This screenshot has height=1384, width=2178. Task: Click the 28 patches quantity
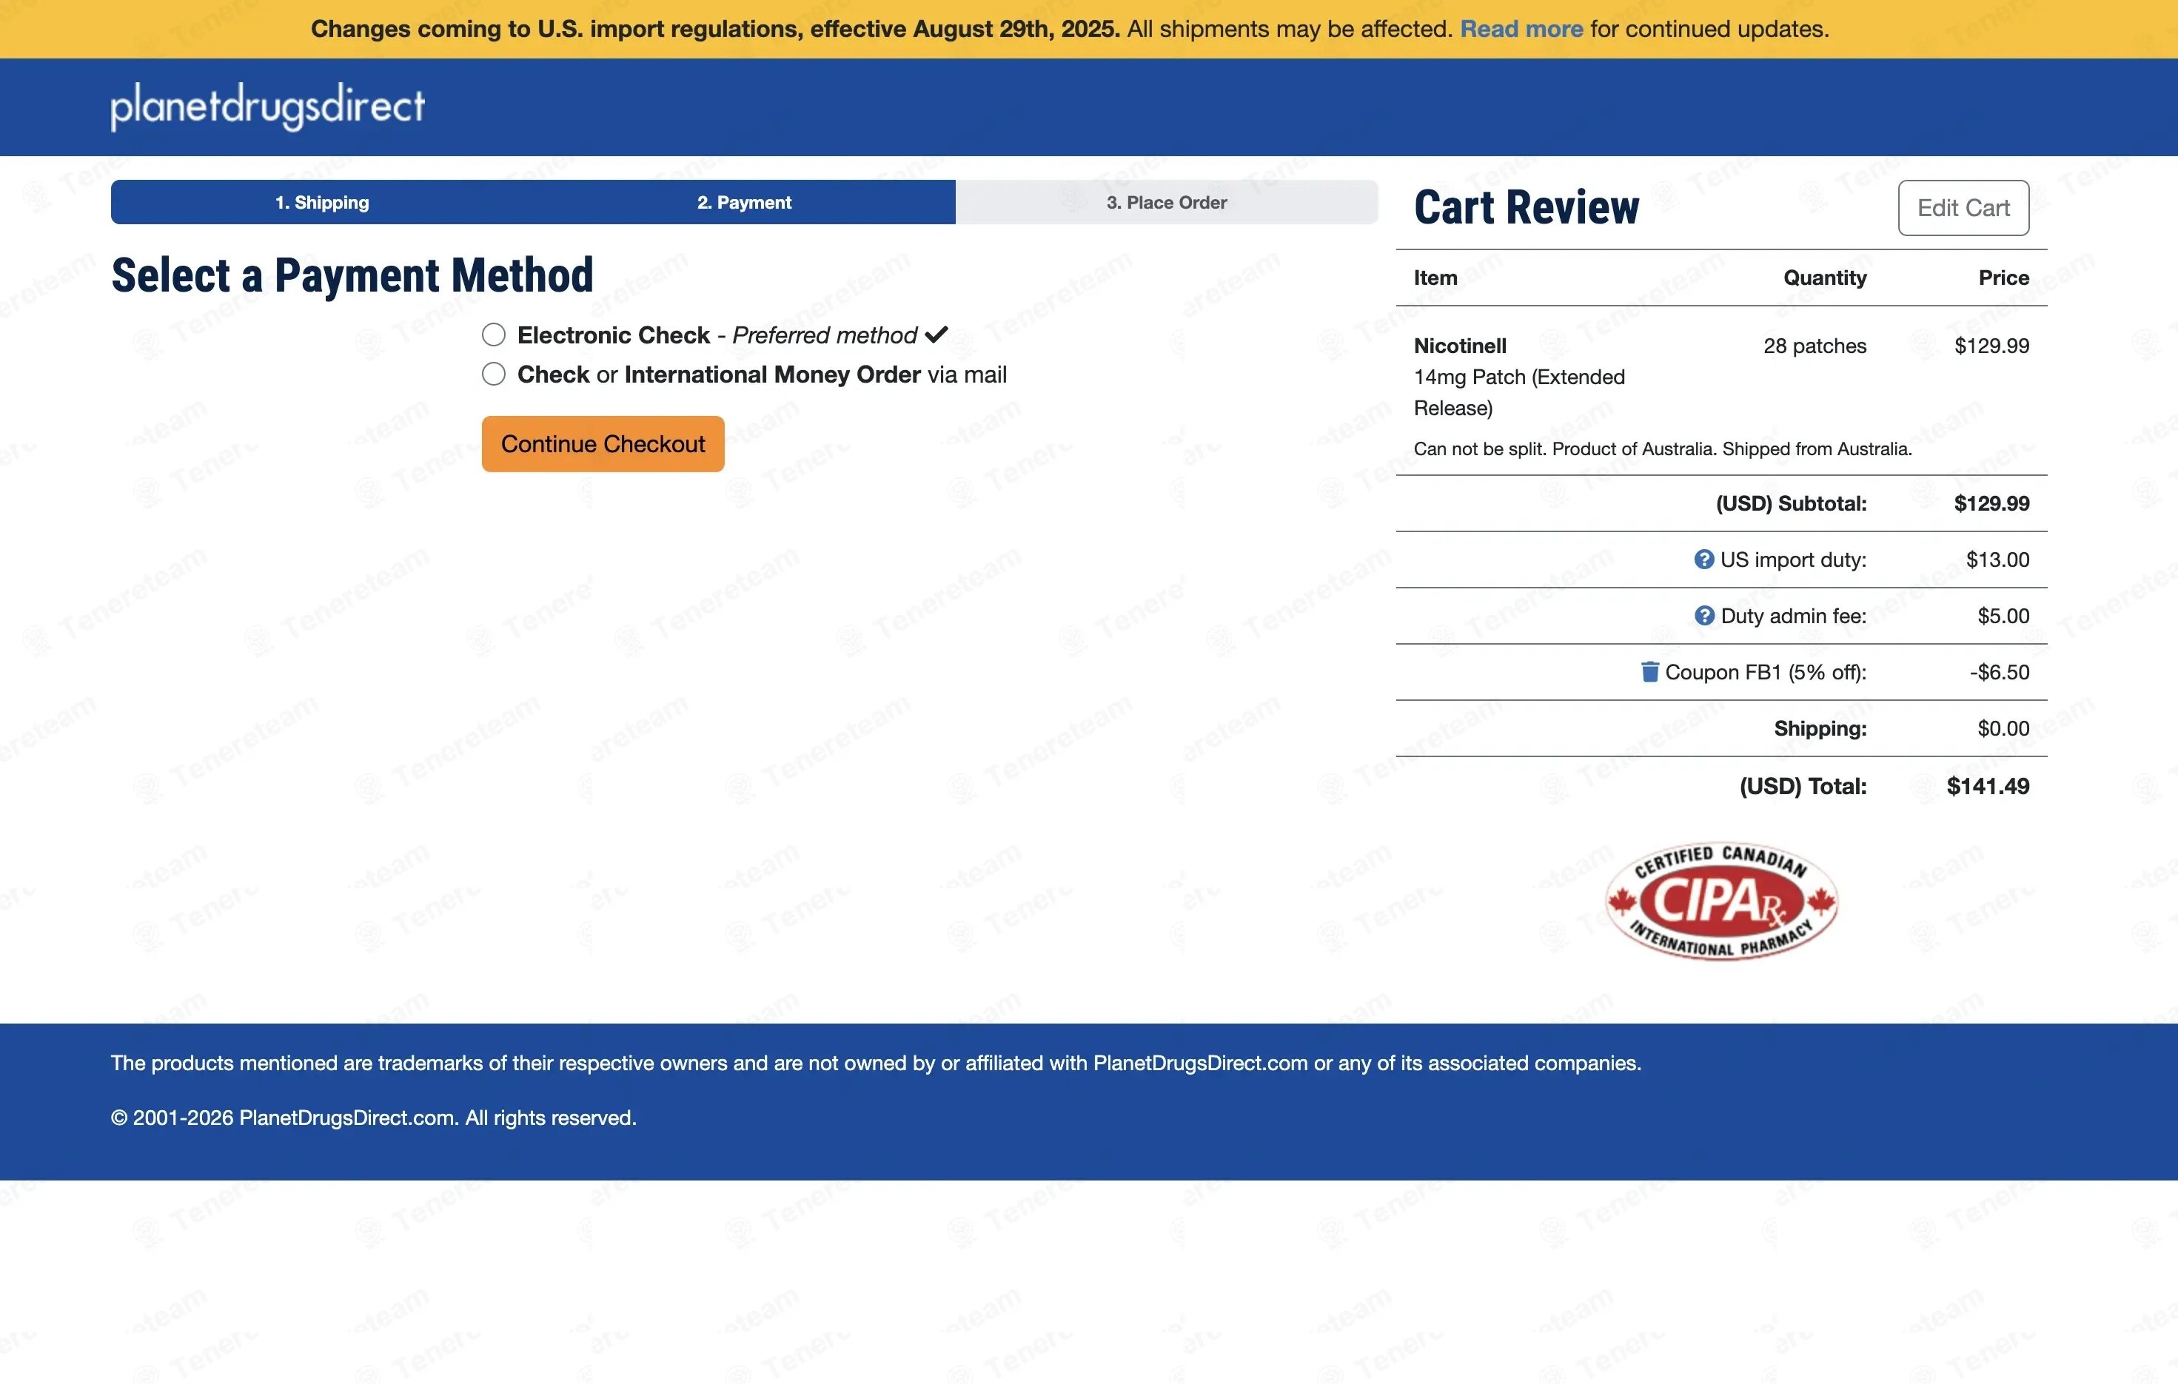click(x=1815, y=346)
